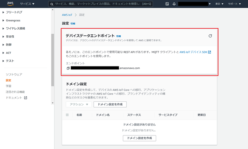The image size is (248, 149).
Task: Open the account name dropdown
Action: point(194,4)
